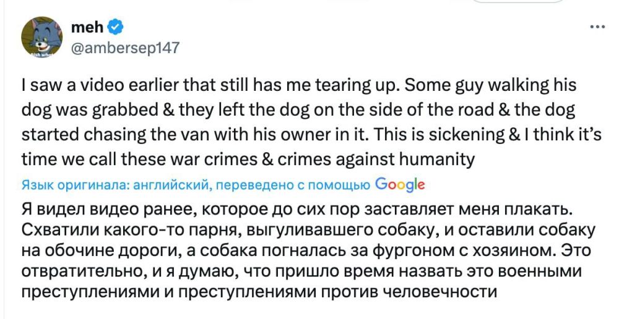619x319 pixels.
Task: Open the three-dot more options menu
Action: (597, 27)
